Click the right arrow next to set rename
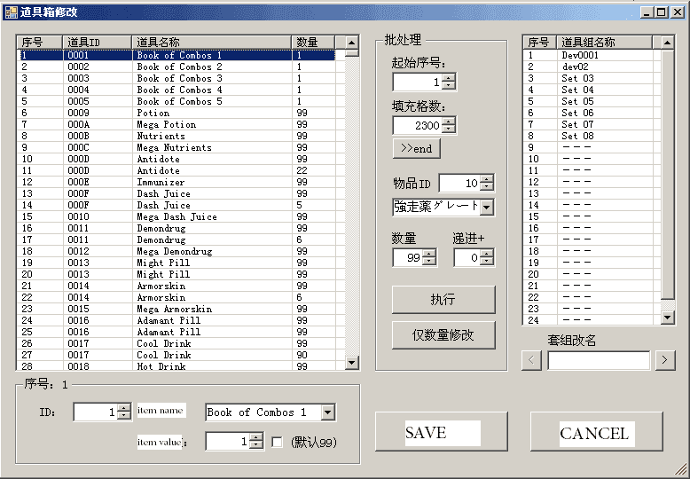The width and height of the screenshot is (690, 479). point(665,360)
